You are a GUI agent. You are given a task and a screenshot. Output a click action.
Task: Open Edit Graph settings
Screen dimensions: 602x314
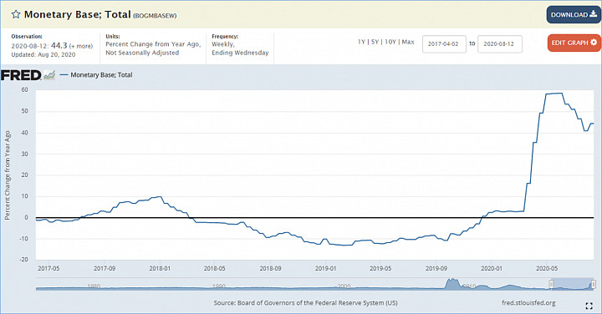(x=574, y=43)
